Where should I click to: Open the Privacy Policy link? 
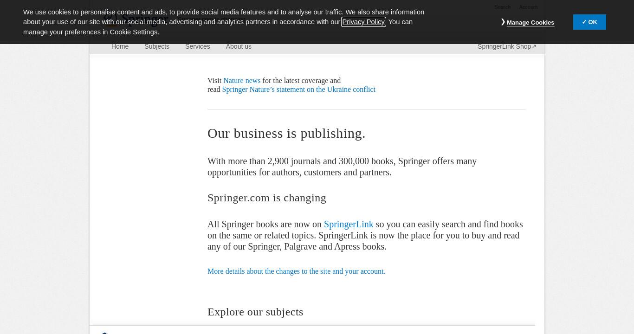point(363,22)
